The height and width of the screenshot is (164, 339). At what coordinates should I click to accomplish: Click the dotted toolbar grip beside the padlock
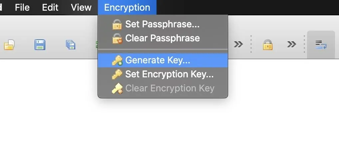point(251,44)
